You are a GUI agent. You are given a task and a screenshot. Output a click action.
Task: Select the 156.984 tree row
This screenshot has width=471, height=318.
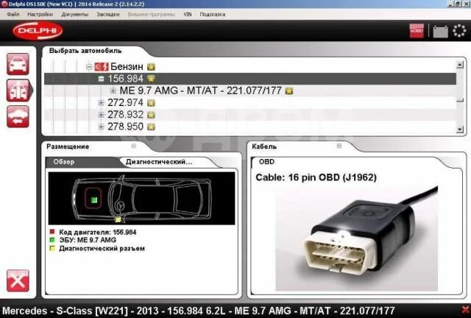point(250,79)
